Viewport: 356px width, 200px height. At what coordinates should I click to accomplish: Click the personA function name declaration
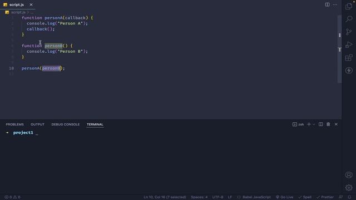click(53, 18)
